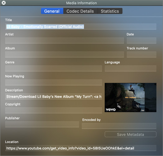Select the Now Playing field
Viewport: 163px width, 156px height.
pos(53,82)
